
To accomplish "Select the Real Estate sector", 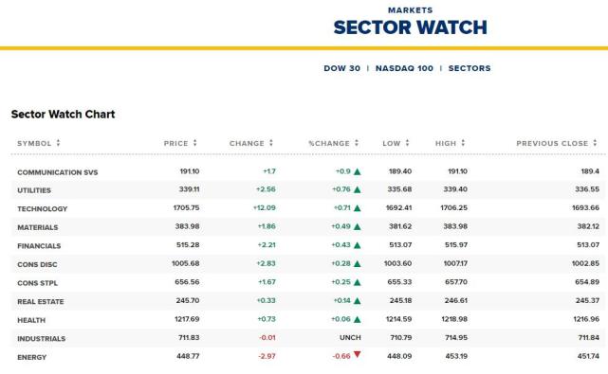I will [41, 302].
